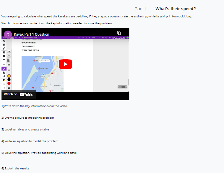Viewport: 224px width, 173px height.
Task: Play the Kayak Part 1 Question video
Action: (x=65, y=64)
